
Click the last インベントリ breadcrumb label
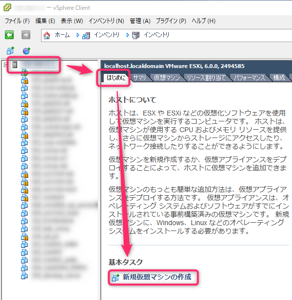click(157, 35)
